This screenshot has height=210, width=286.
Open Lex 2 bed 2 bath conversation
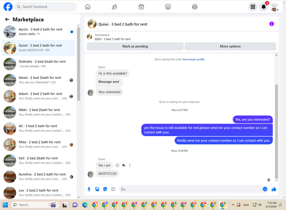[x=38, y=193]
